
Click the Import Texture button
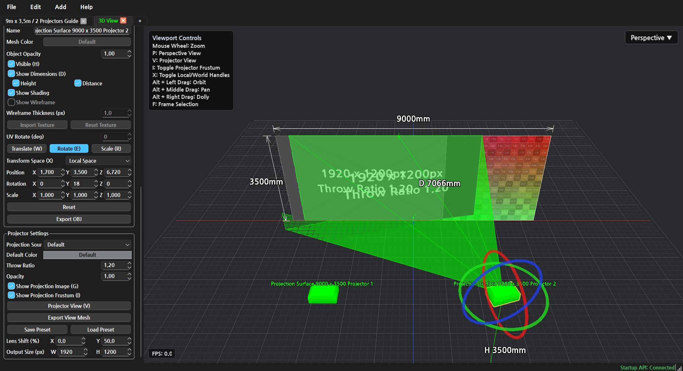click(x=37, y=125)
